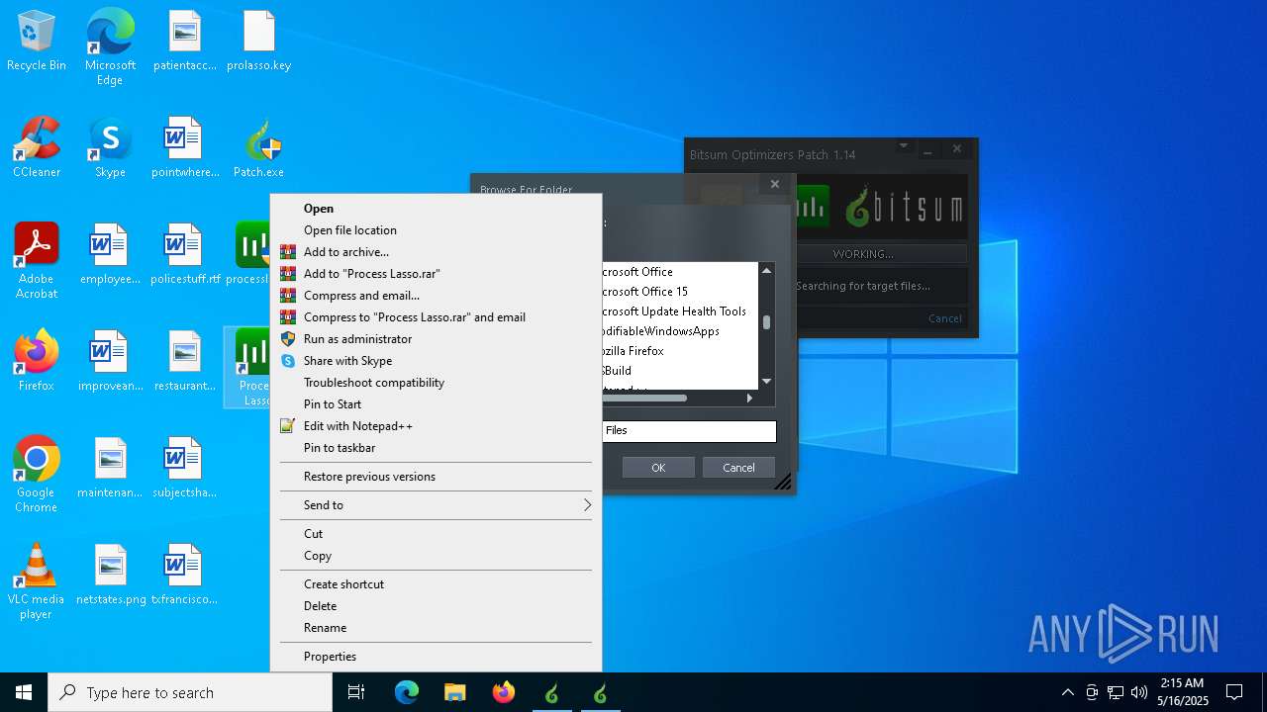Choose Rename in the context menu
Screen dimensions: 1267x712
pyautogui.click(x=436, y=628)
